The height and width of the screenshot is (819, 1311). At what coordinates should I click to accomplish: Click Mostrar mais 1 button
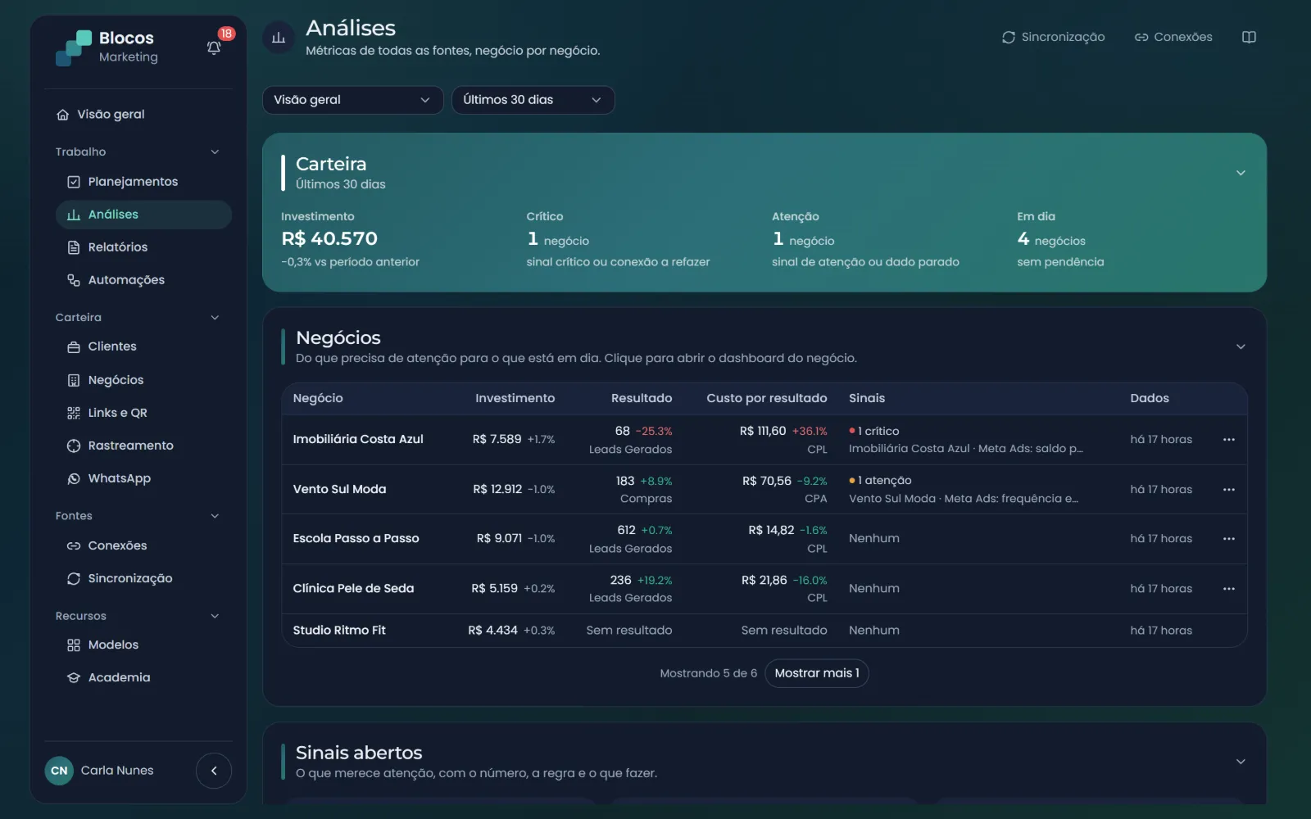[817, 673]
